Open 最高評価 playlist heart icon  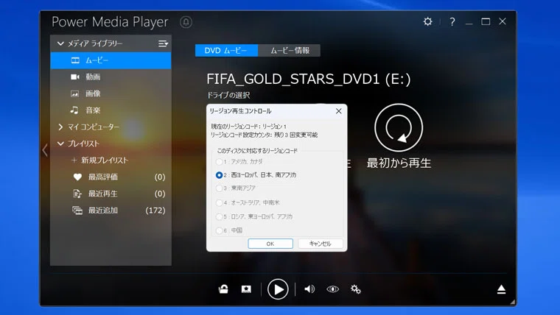pyautogui.click(x=77, y=177)
